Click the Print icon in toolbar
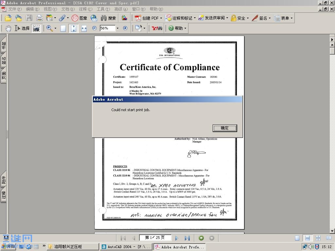Screen dimensions: 335x251 39,18
